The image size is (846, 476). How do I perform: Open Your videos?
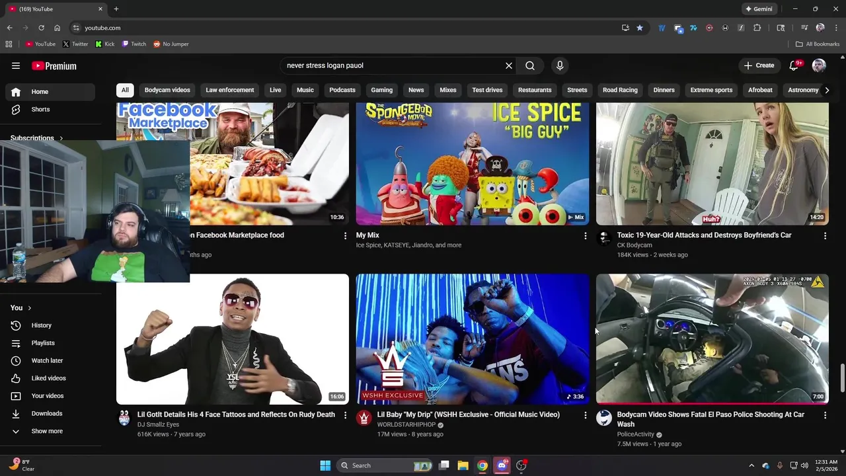50,396
